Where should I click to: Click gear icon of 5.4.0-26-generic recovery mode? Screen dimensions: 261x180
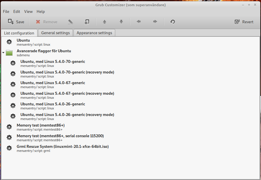[13, 116]
